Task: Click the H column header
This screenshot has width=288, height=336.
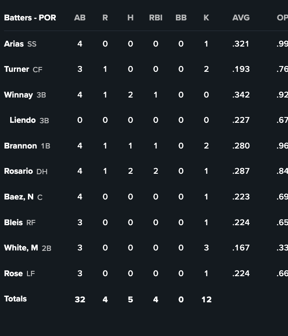Action: 130,18
